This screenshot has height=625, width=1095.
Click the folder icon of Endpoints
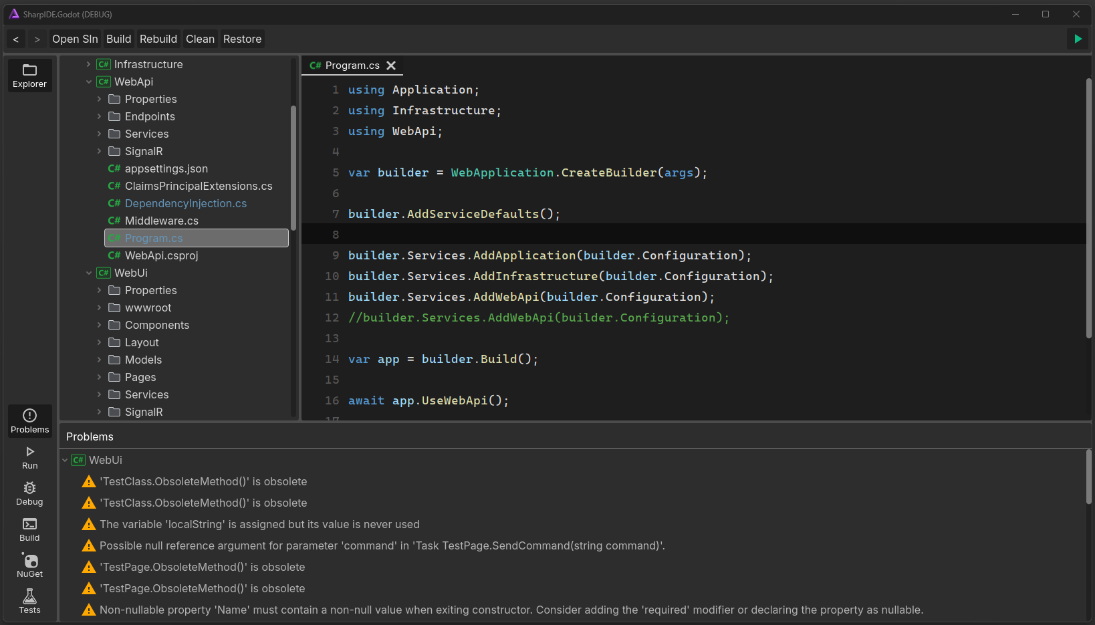tap(114, 116)
